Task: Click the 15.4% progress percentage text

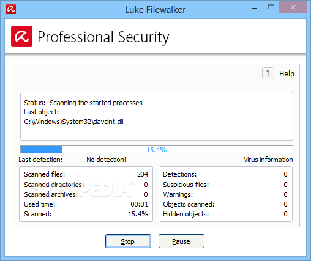Action: pos(157,150)
